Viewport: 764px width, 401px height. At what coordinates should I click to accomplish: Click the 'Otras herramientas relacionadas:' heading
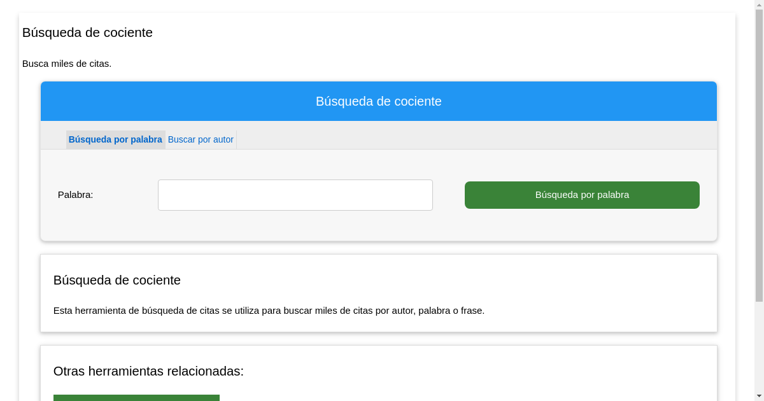(148, 371)
